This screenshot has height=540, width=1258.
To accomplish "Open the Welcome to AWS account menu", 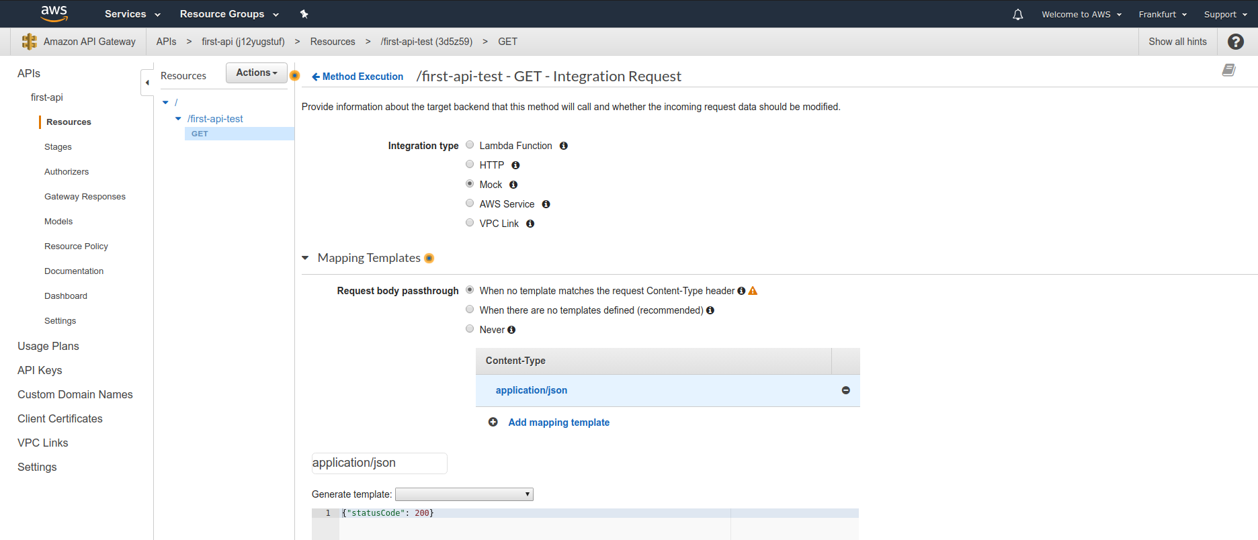I will 1081,14.
